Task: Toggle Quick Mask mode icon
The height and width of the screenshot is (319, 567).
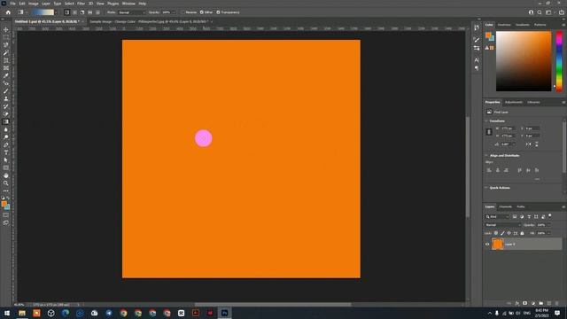Action: [6, 215]
